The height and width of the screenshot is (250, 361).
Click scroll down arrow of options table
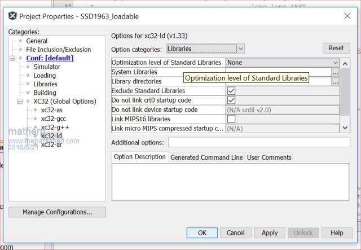[x=345, y=128]
